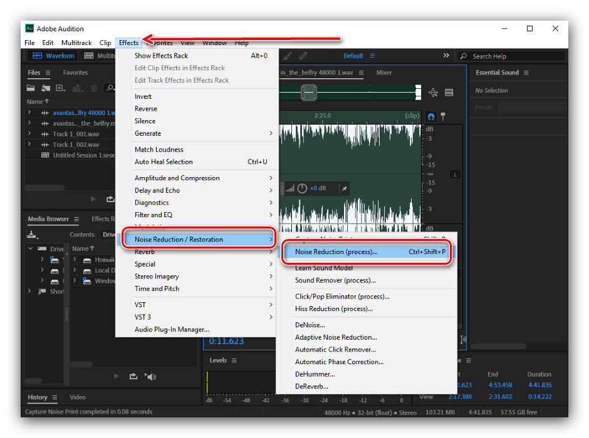The height and width of the screenshot is (438, 589).
Task: Click the New File icon in Files panel
Action: click(x=60, y=88)
